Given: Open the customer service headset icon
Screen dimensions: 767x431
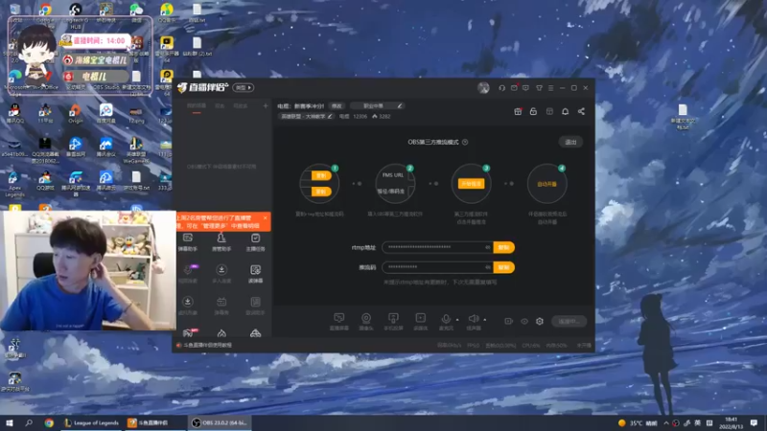Looking at the screenshot, I should point(501,88).
